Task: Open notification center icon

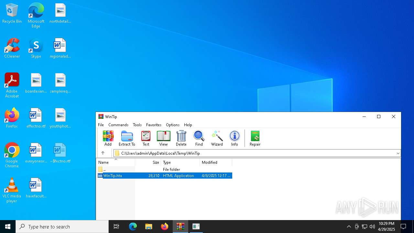Action: 403,227
